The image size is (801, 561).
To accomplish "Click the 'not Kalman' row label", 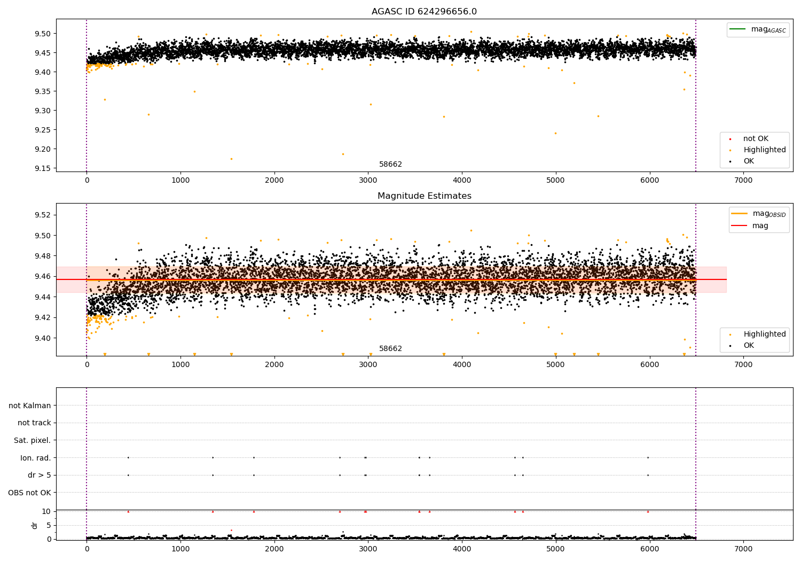I will pos(30,406).
